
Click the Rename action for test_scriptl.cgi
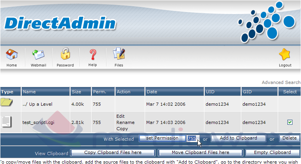[x=125, y=122]
